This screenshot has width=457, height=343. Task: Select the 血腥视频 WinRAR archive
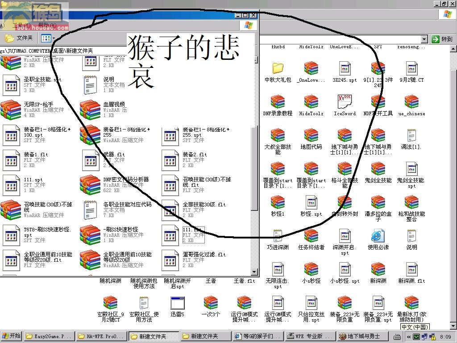(104, 110)
